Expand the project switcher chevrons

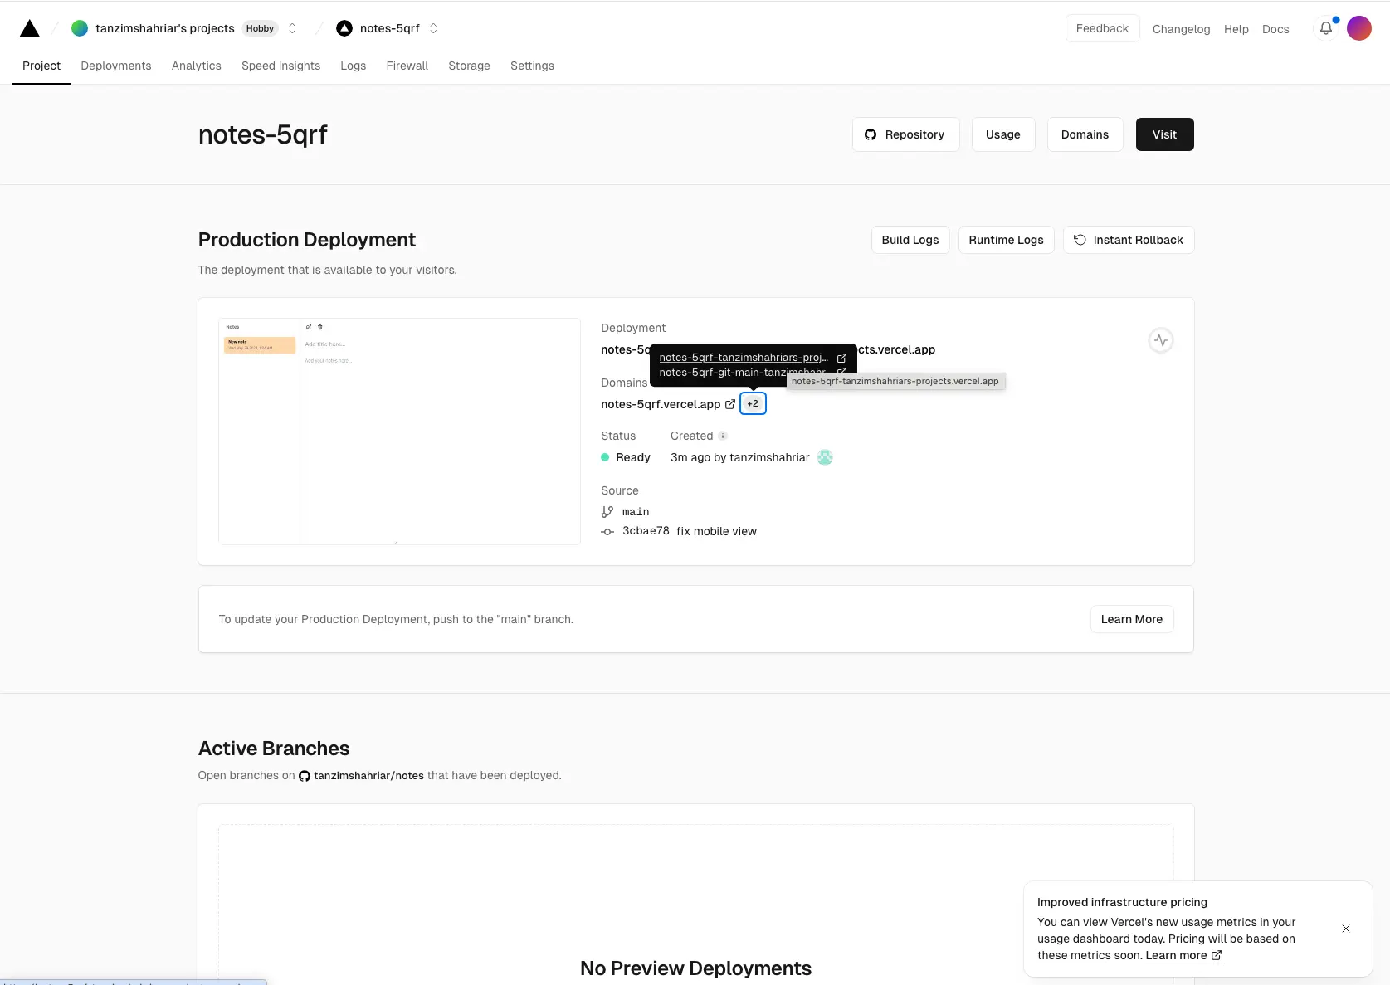coord(433,28)
